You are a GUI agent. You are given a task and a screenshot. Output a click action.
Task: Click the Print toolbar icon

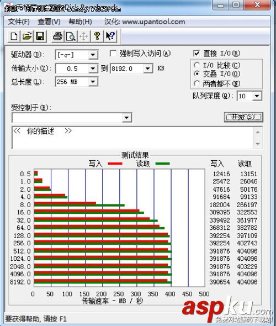pyautogui.click(x=57, y=36)
